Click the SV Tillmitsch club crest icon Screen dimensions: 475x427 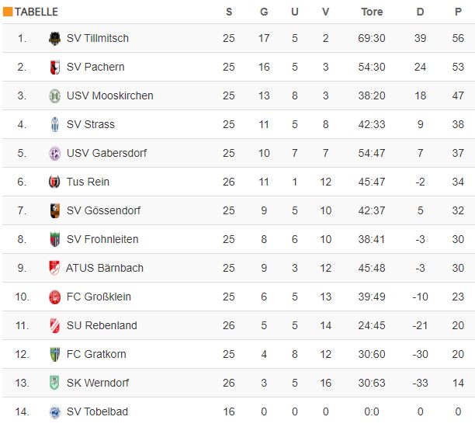[54, 39]
